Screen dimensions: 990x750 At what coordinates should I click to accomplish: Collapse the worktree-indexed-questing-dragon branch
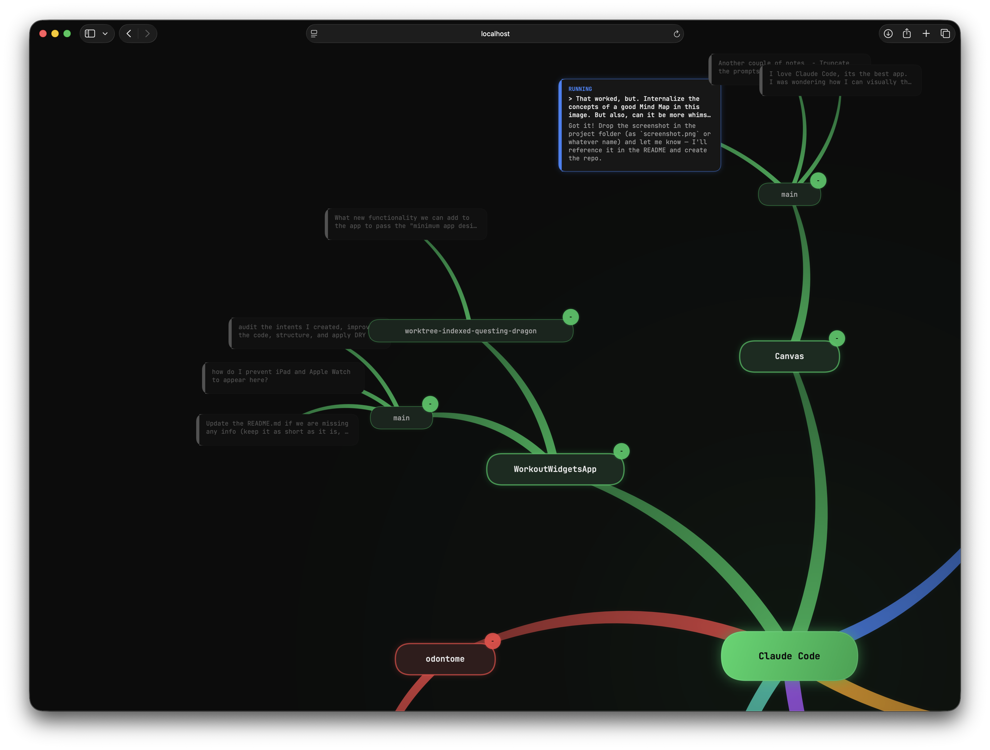tap(570, 317)
